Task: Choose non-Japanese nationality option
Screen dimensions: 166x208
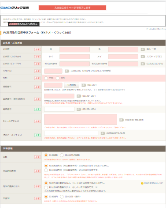Action: click(x=62, y=155)
